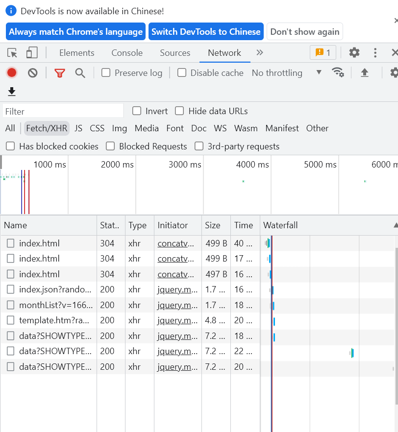
Task: Toggle the red filter funnel icon
Action: (x=59, y=73)
